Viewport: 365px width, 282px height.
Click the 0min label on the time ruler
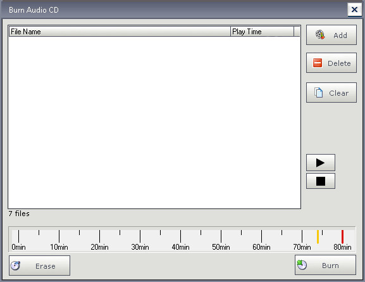point(18,247)
